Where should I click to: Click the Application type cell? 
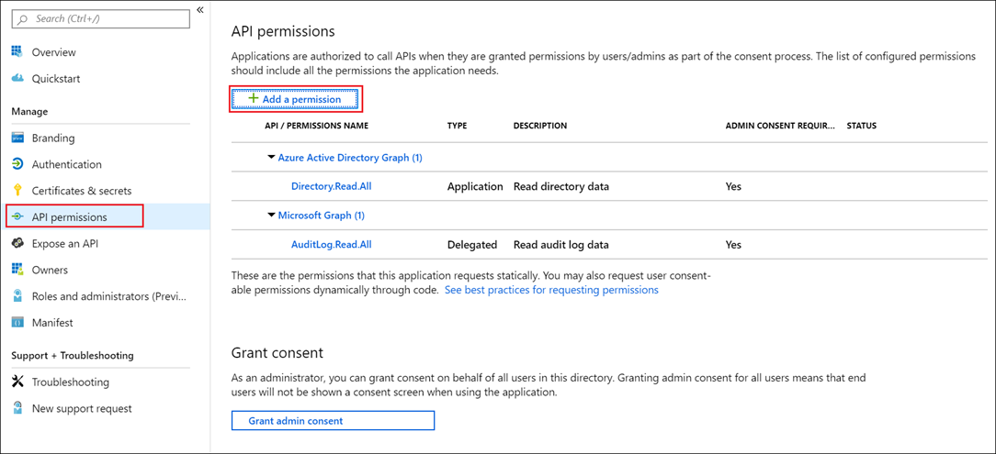coord(475,186)
